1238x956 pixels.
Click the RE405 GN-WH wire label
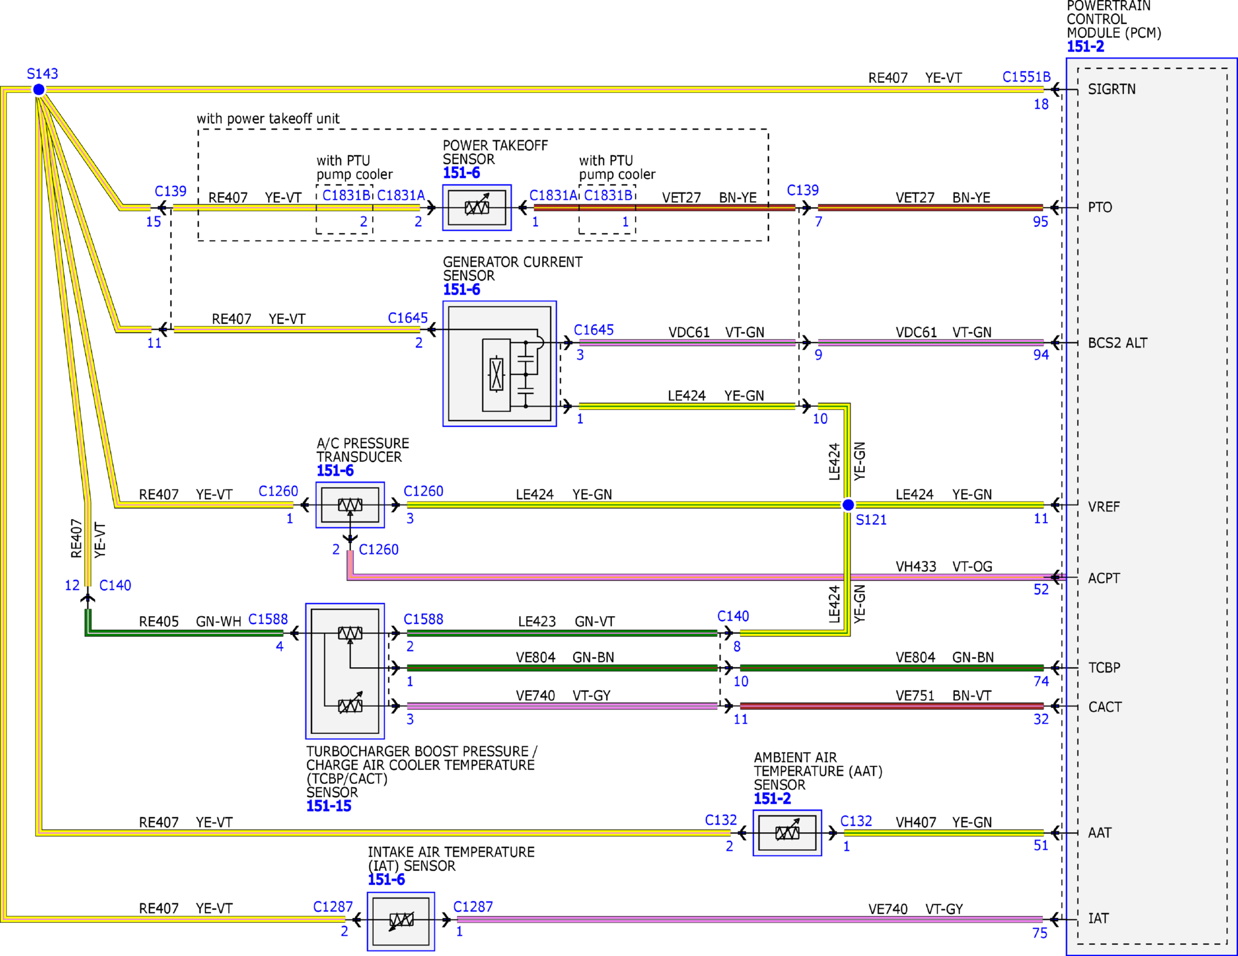190,621
